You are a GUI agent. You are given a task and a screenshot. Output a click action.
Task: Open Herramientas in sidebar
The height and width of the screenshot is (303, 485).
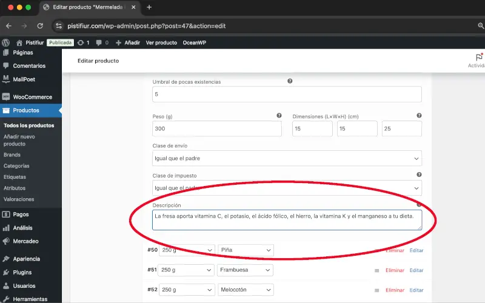(x=31, y=299)
